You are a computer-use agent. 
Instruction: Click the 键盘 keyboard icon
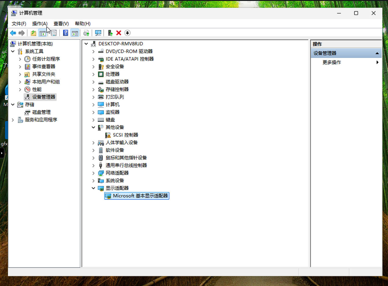(x=101, y=120)
